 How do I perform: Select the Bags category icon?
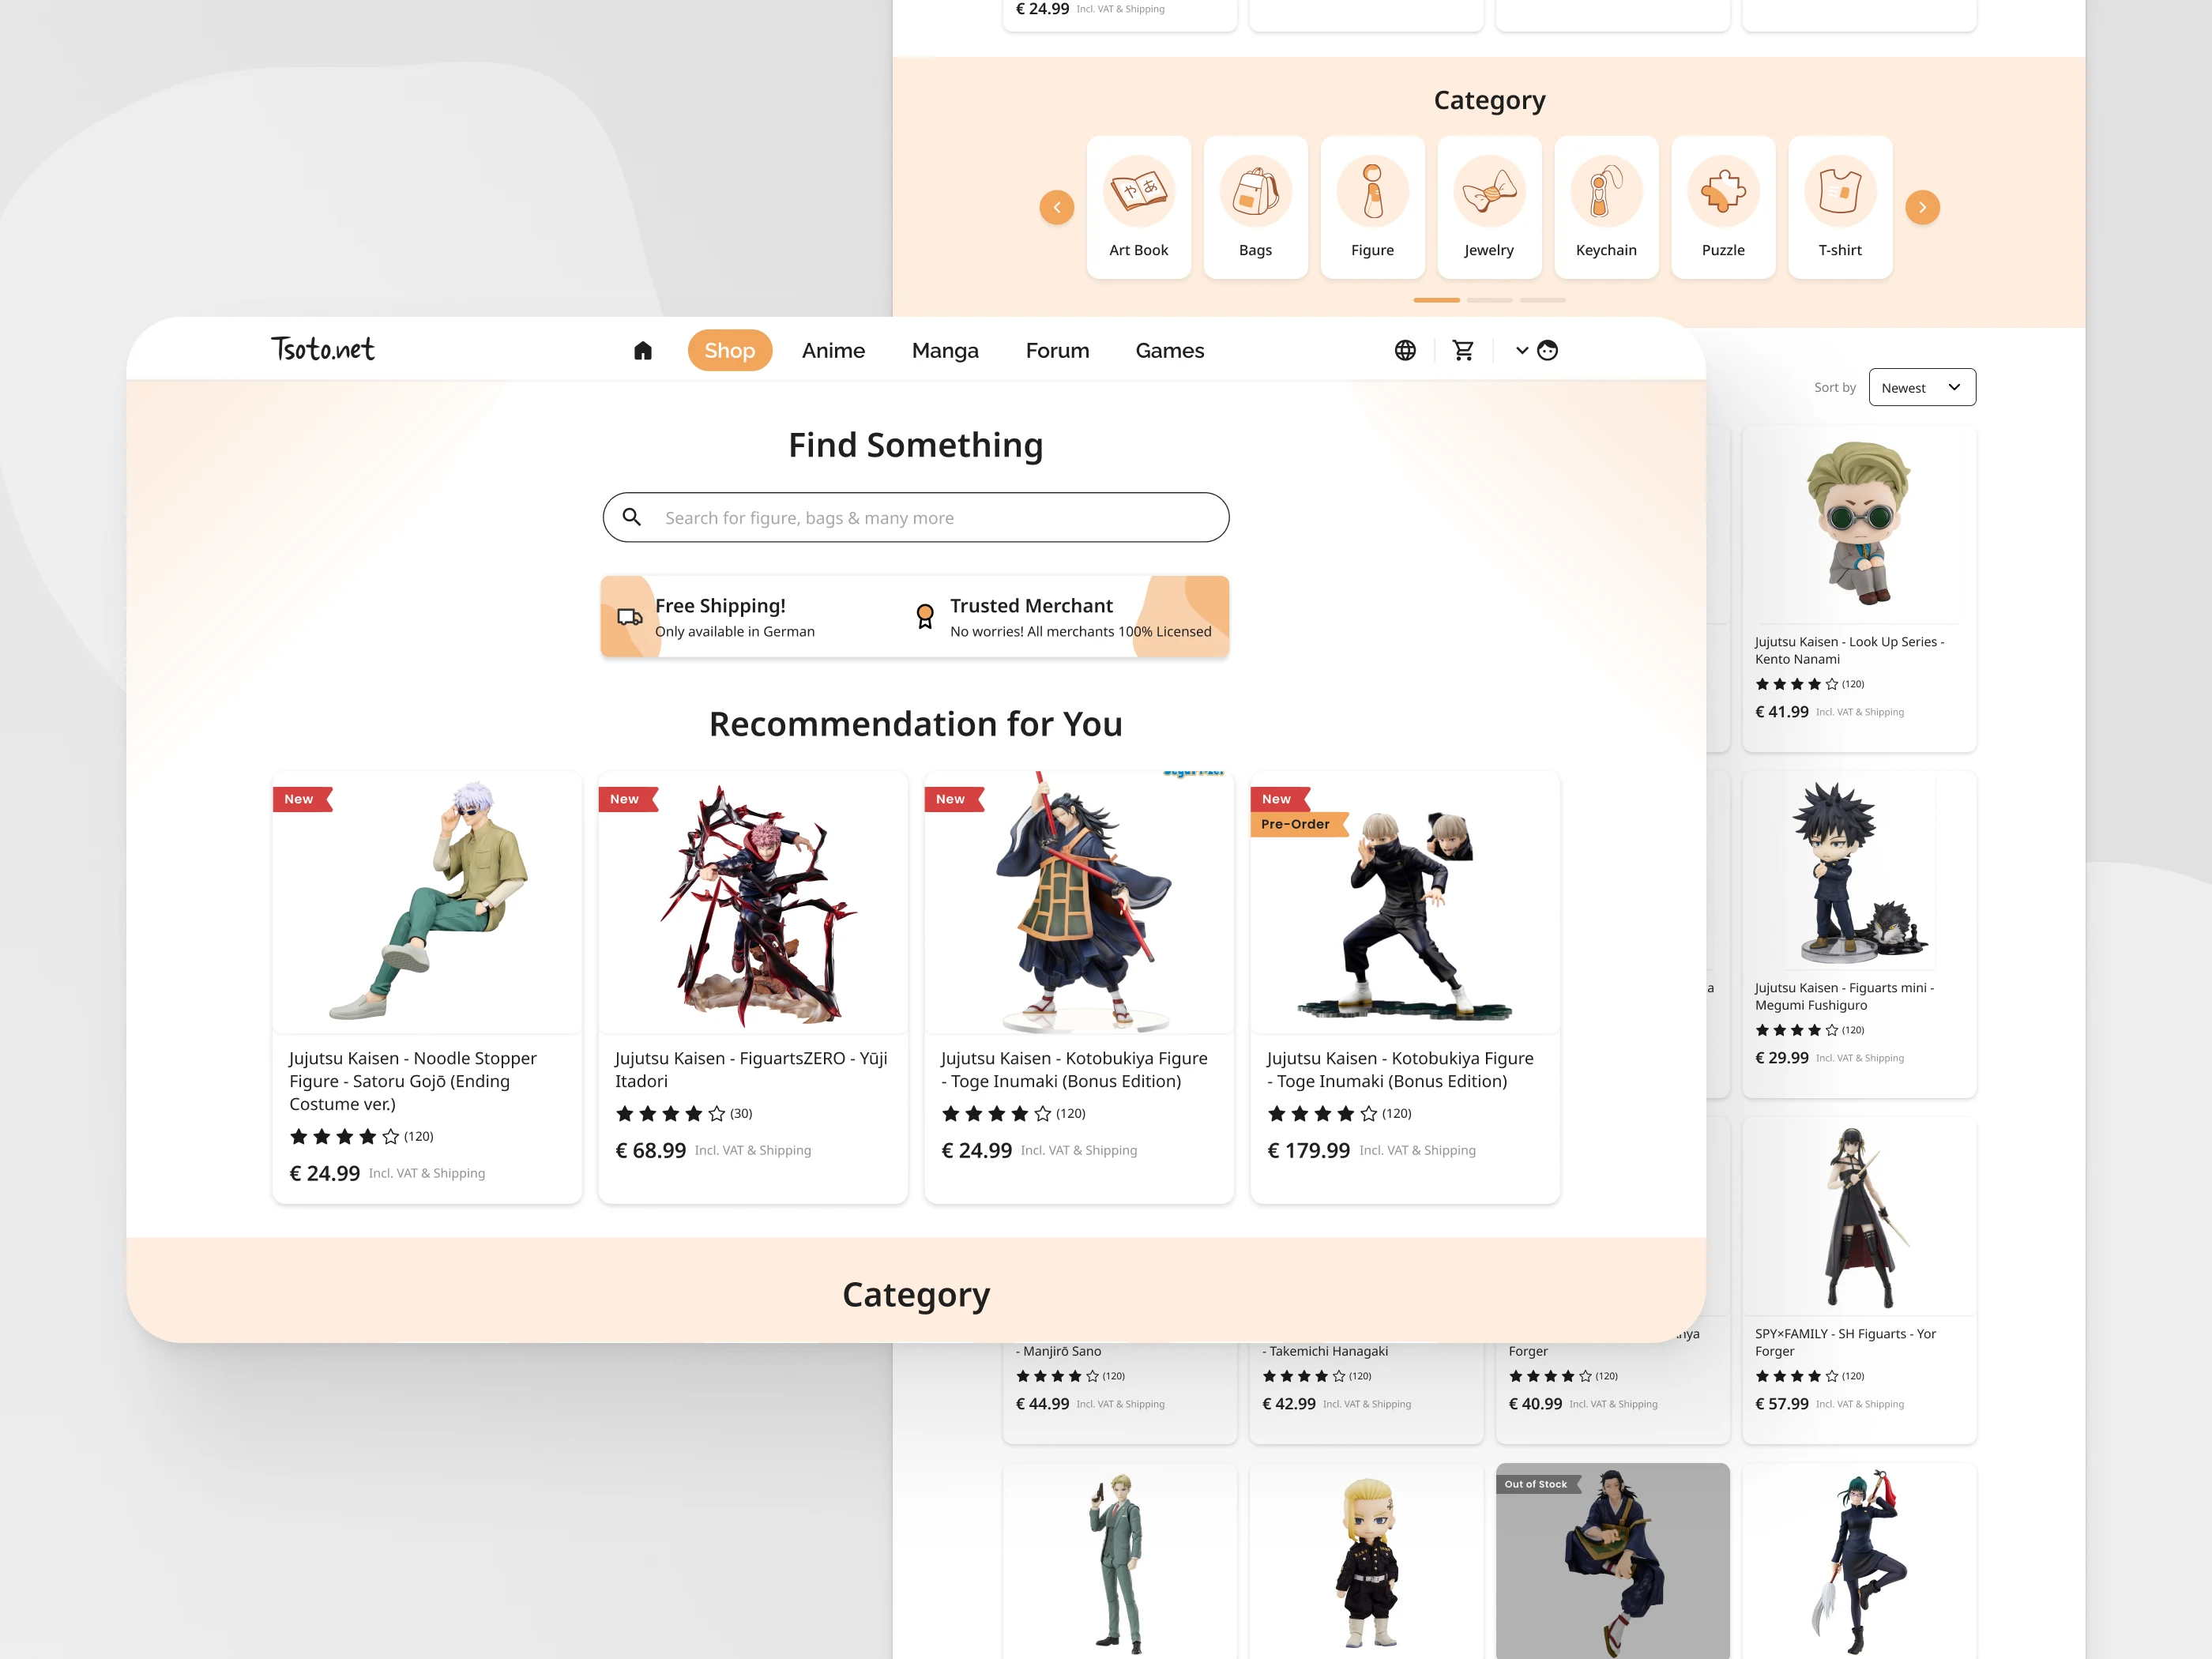point(1255,191)
